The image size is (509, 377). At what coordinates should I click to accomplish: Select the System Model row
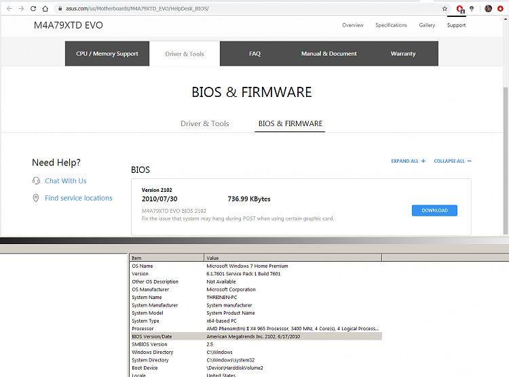coord(256,313)
